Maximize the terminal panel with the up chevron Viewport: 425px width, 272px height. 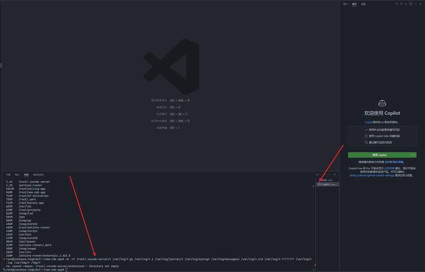pos(330,175)
